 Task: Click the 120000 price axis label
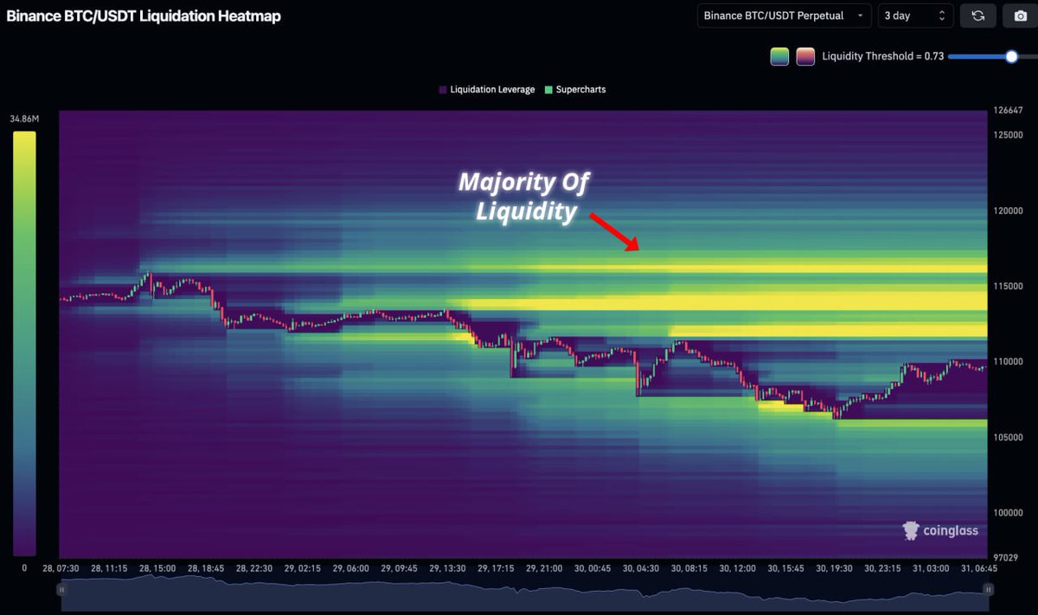(x=1008, y=211)
